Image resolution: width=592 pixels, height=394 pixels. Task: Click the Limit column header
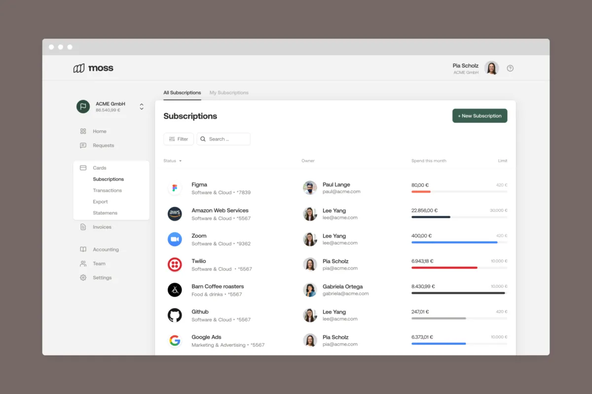click(503, 161)
